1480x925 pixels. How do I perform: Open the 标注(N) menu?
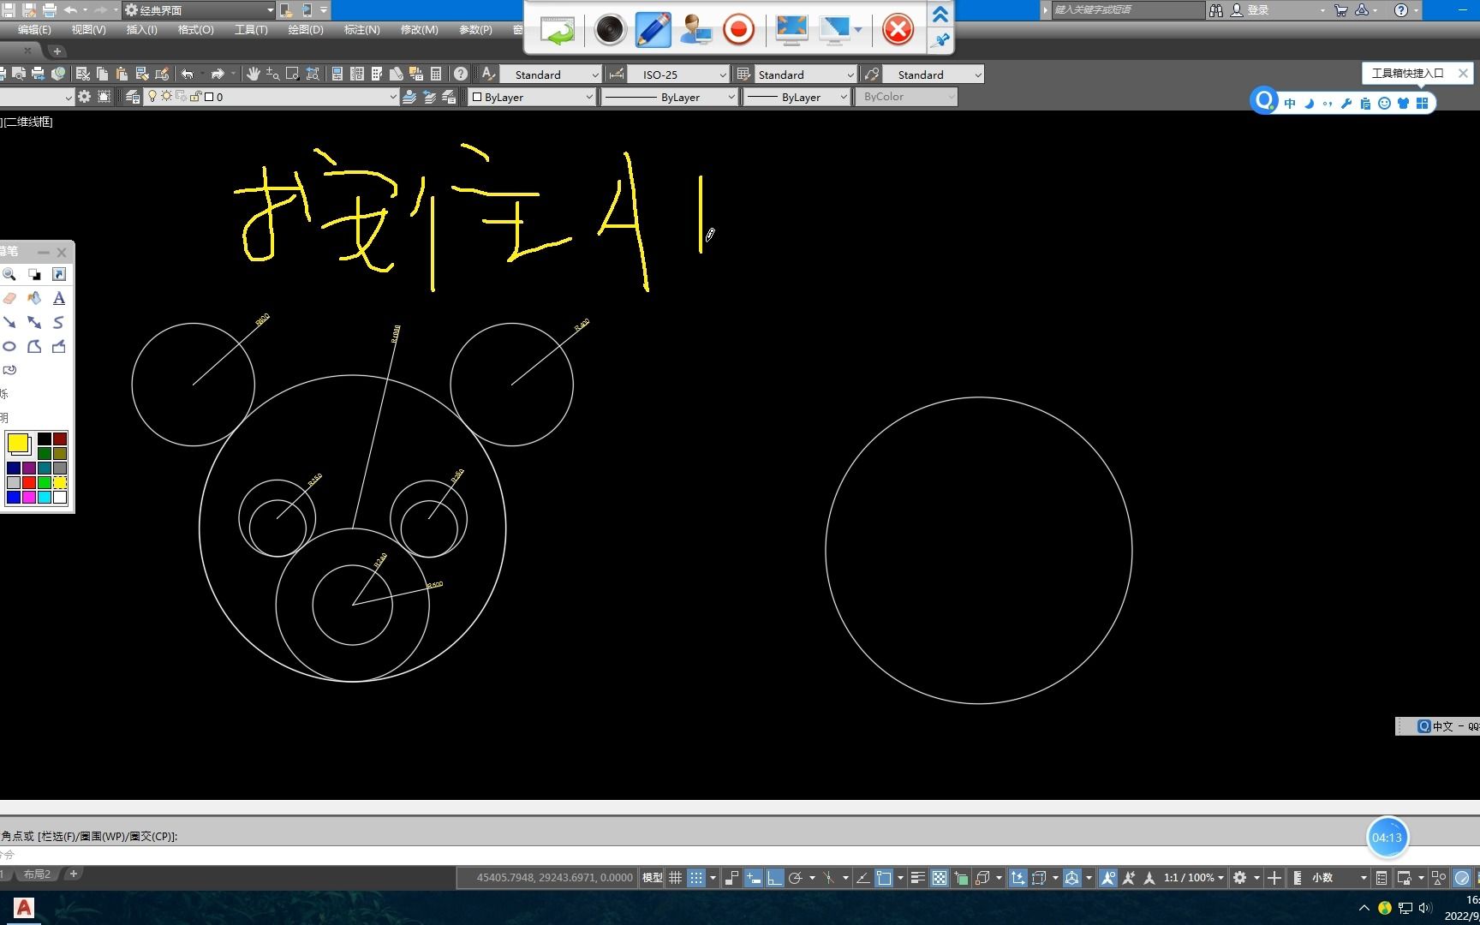(361, 29)
